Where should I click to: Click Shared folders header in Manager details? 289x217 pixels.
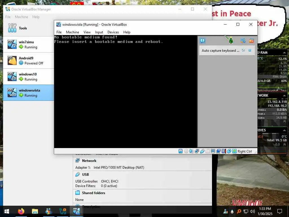coord(93,193)
